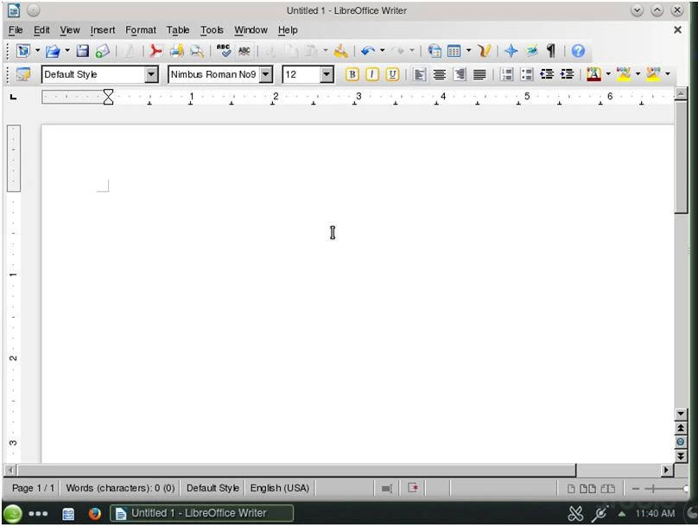Screen dimensions: 698x526
Task: Toggle the nonprinting characters pilcrow
Action: (551, 51)
